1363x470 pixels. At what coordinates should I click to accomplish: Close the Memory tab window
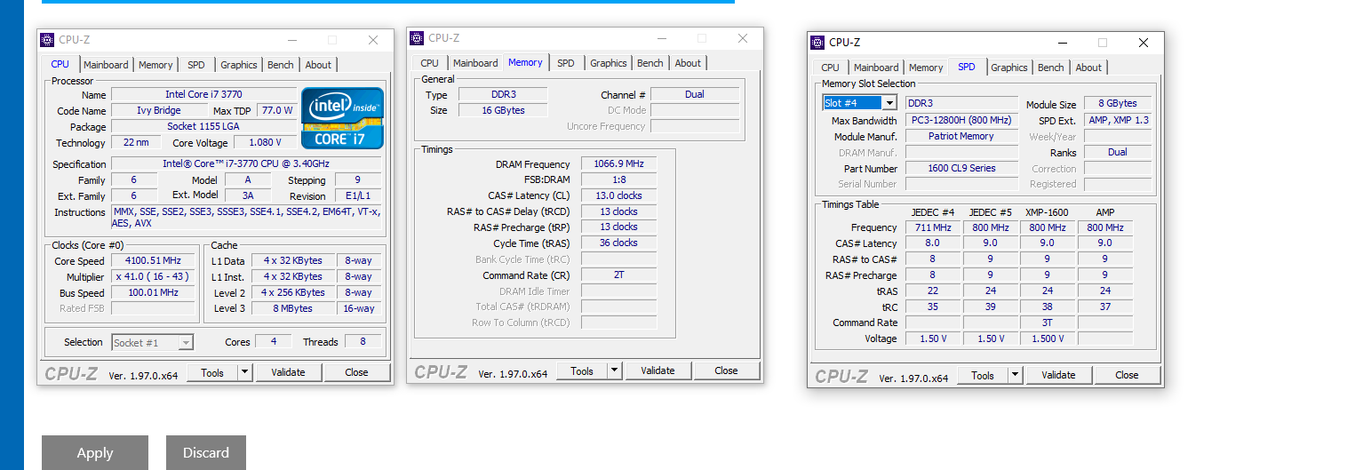point(743,38)
